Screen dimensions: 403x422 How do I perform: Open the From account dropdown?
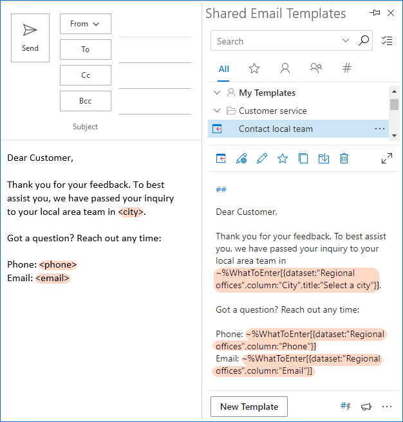click(86, 24)
